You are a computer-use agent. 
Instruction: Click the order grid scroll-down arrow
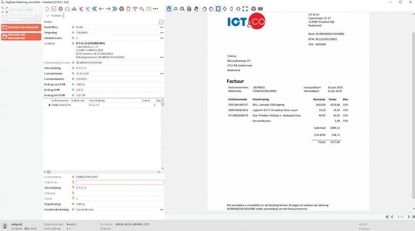[162, 168]
